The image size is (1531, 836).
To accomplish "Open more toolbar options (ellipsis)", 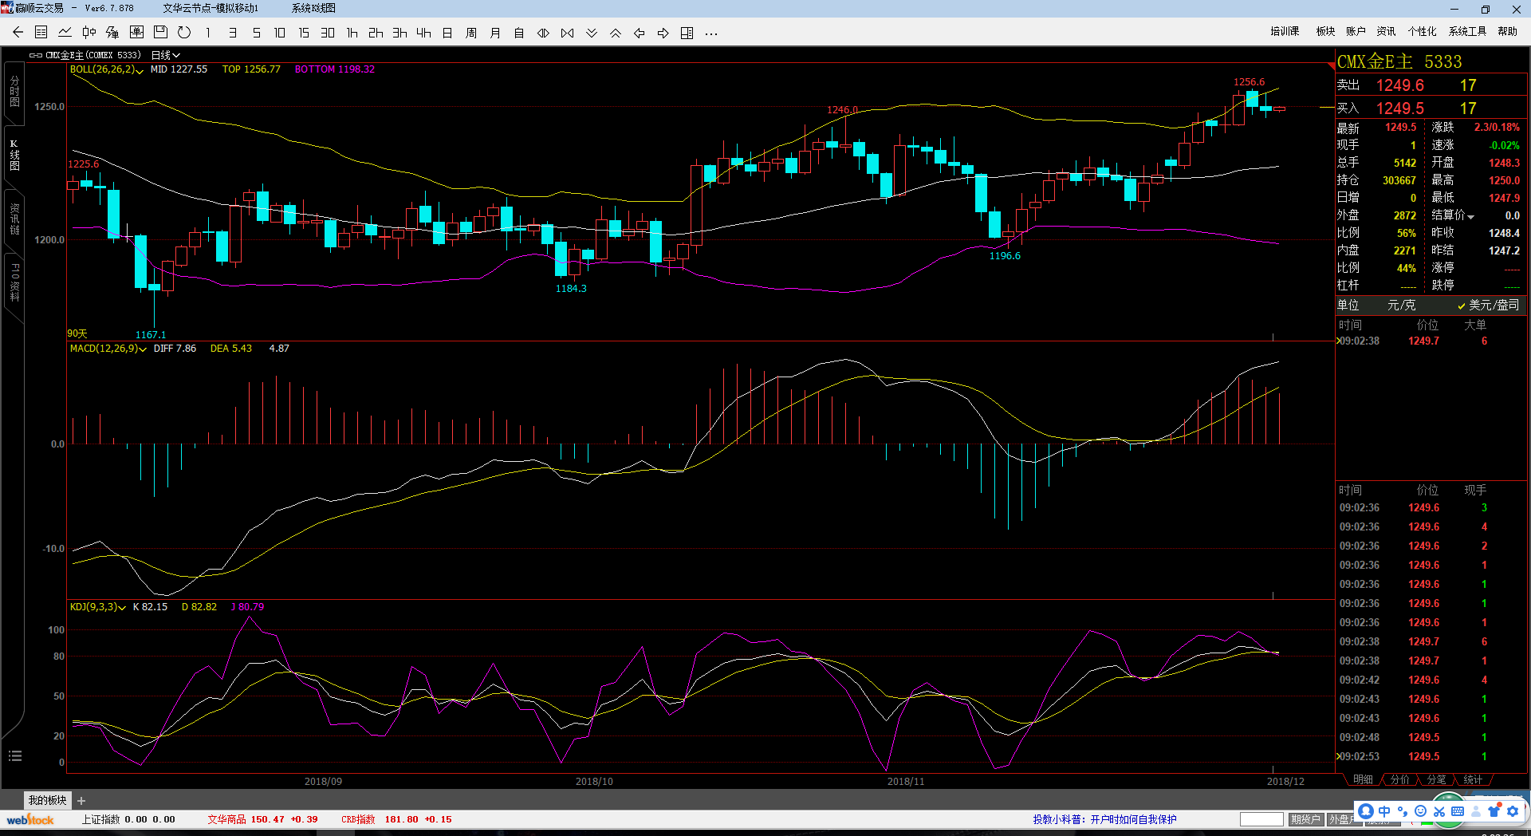I will coord(711,34).
